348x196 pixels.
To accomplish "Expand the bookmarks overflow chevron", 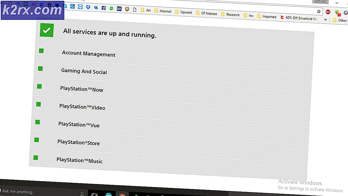I will (325, 20).
